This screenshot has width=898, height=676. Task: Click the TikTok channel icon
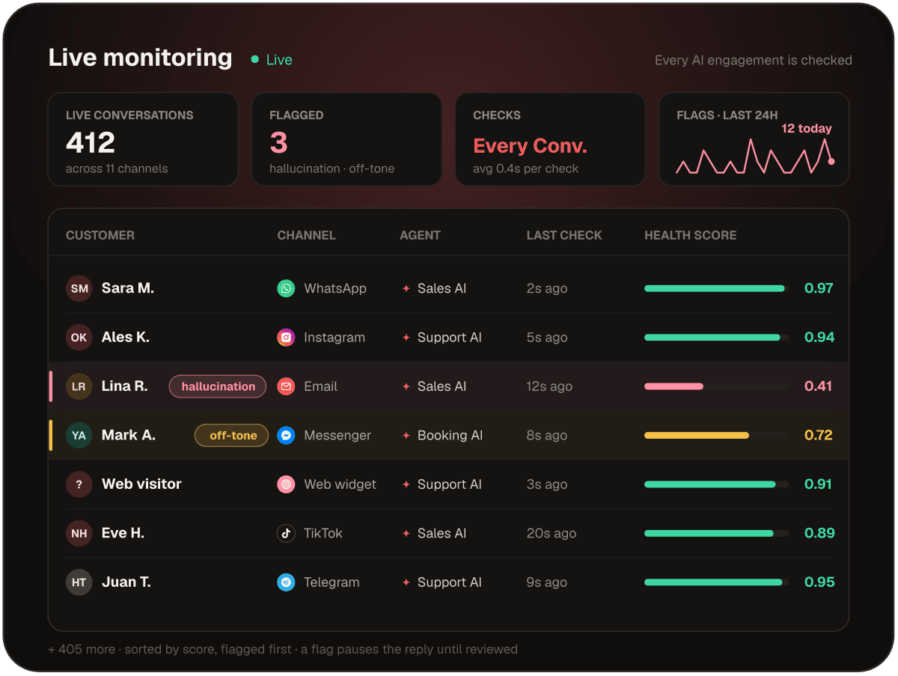pyautogui.click(x=286, y=533)
